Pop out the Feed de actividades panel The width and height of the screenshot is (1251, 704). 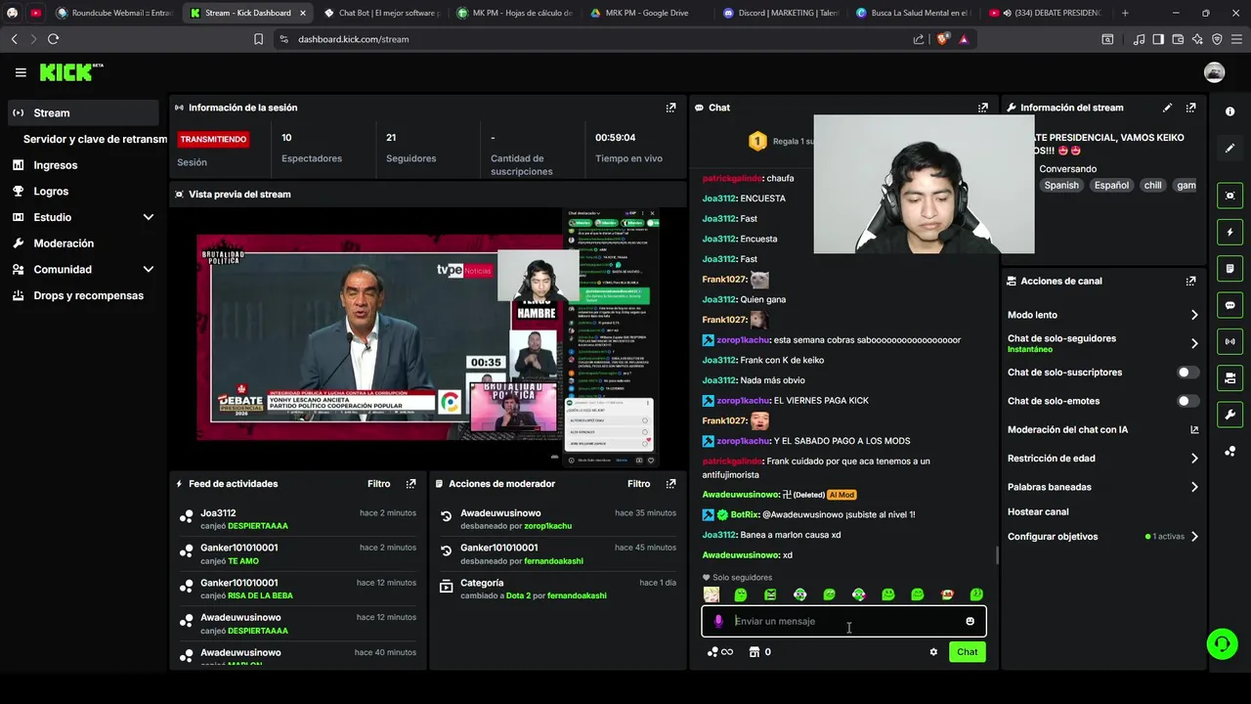pos(410,484)
